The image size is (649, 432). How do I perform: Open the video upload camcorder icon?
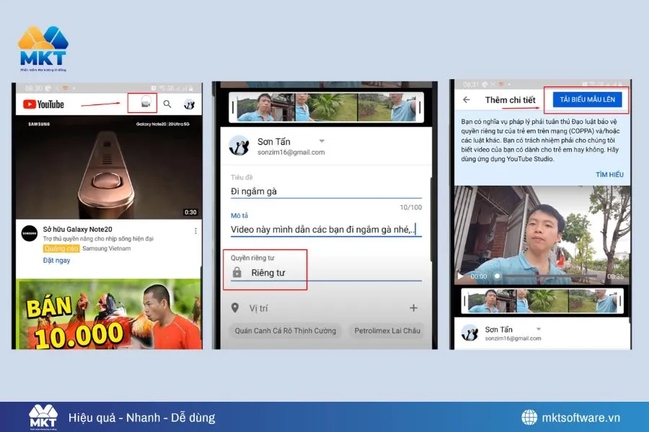click(x=146, y=102)
